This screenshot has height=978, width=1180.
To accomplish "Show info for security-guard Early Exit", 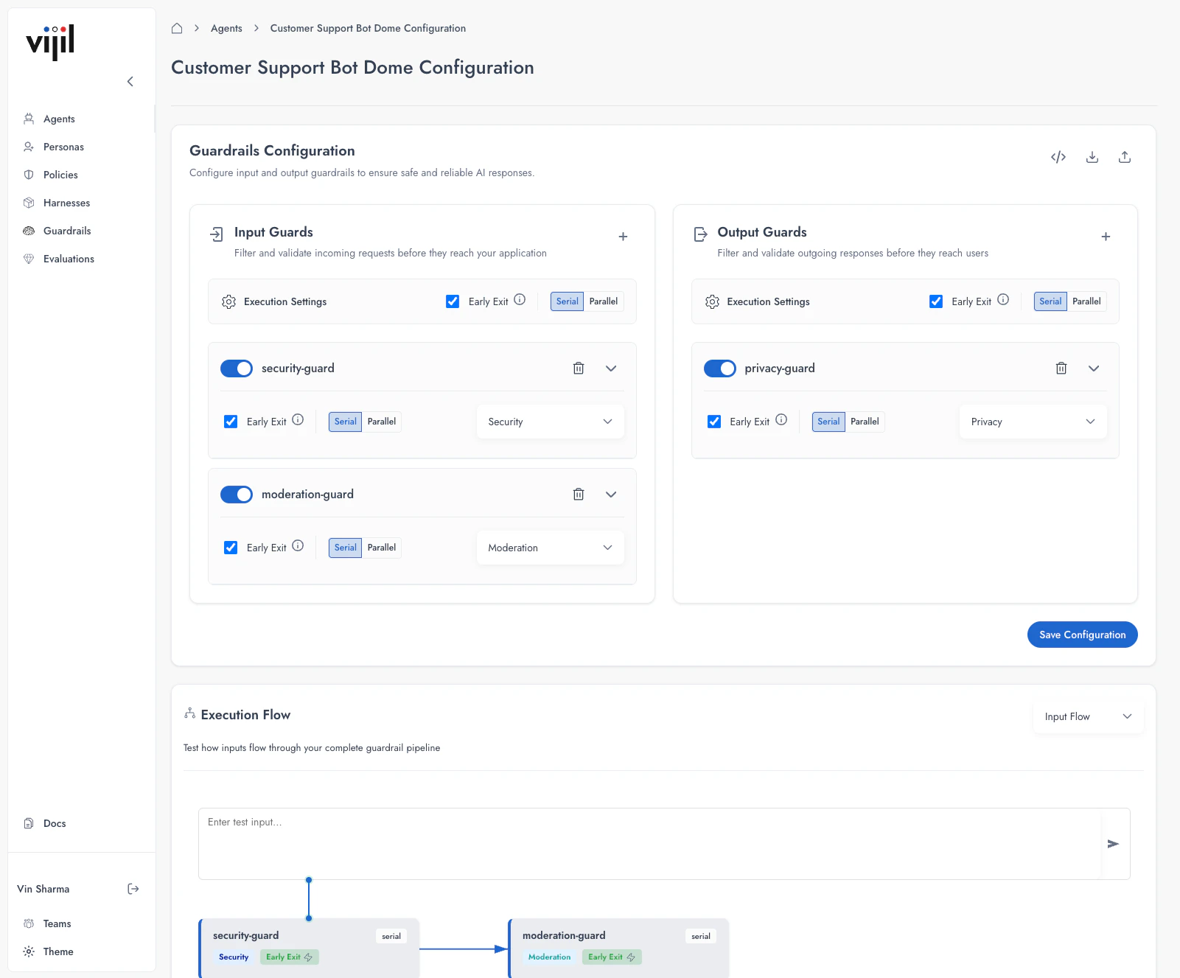I will pyautogui.click(x=298, y=419).
